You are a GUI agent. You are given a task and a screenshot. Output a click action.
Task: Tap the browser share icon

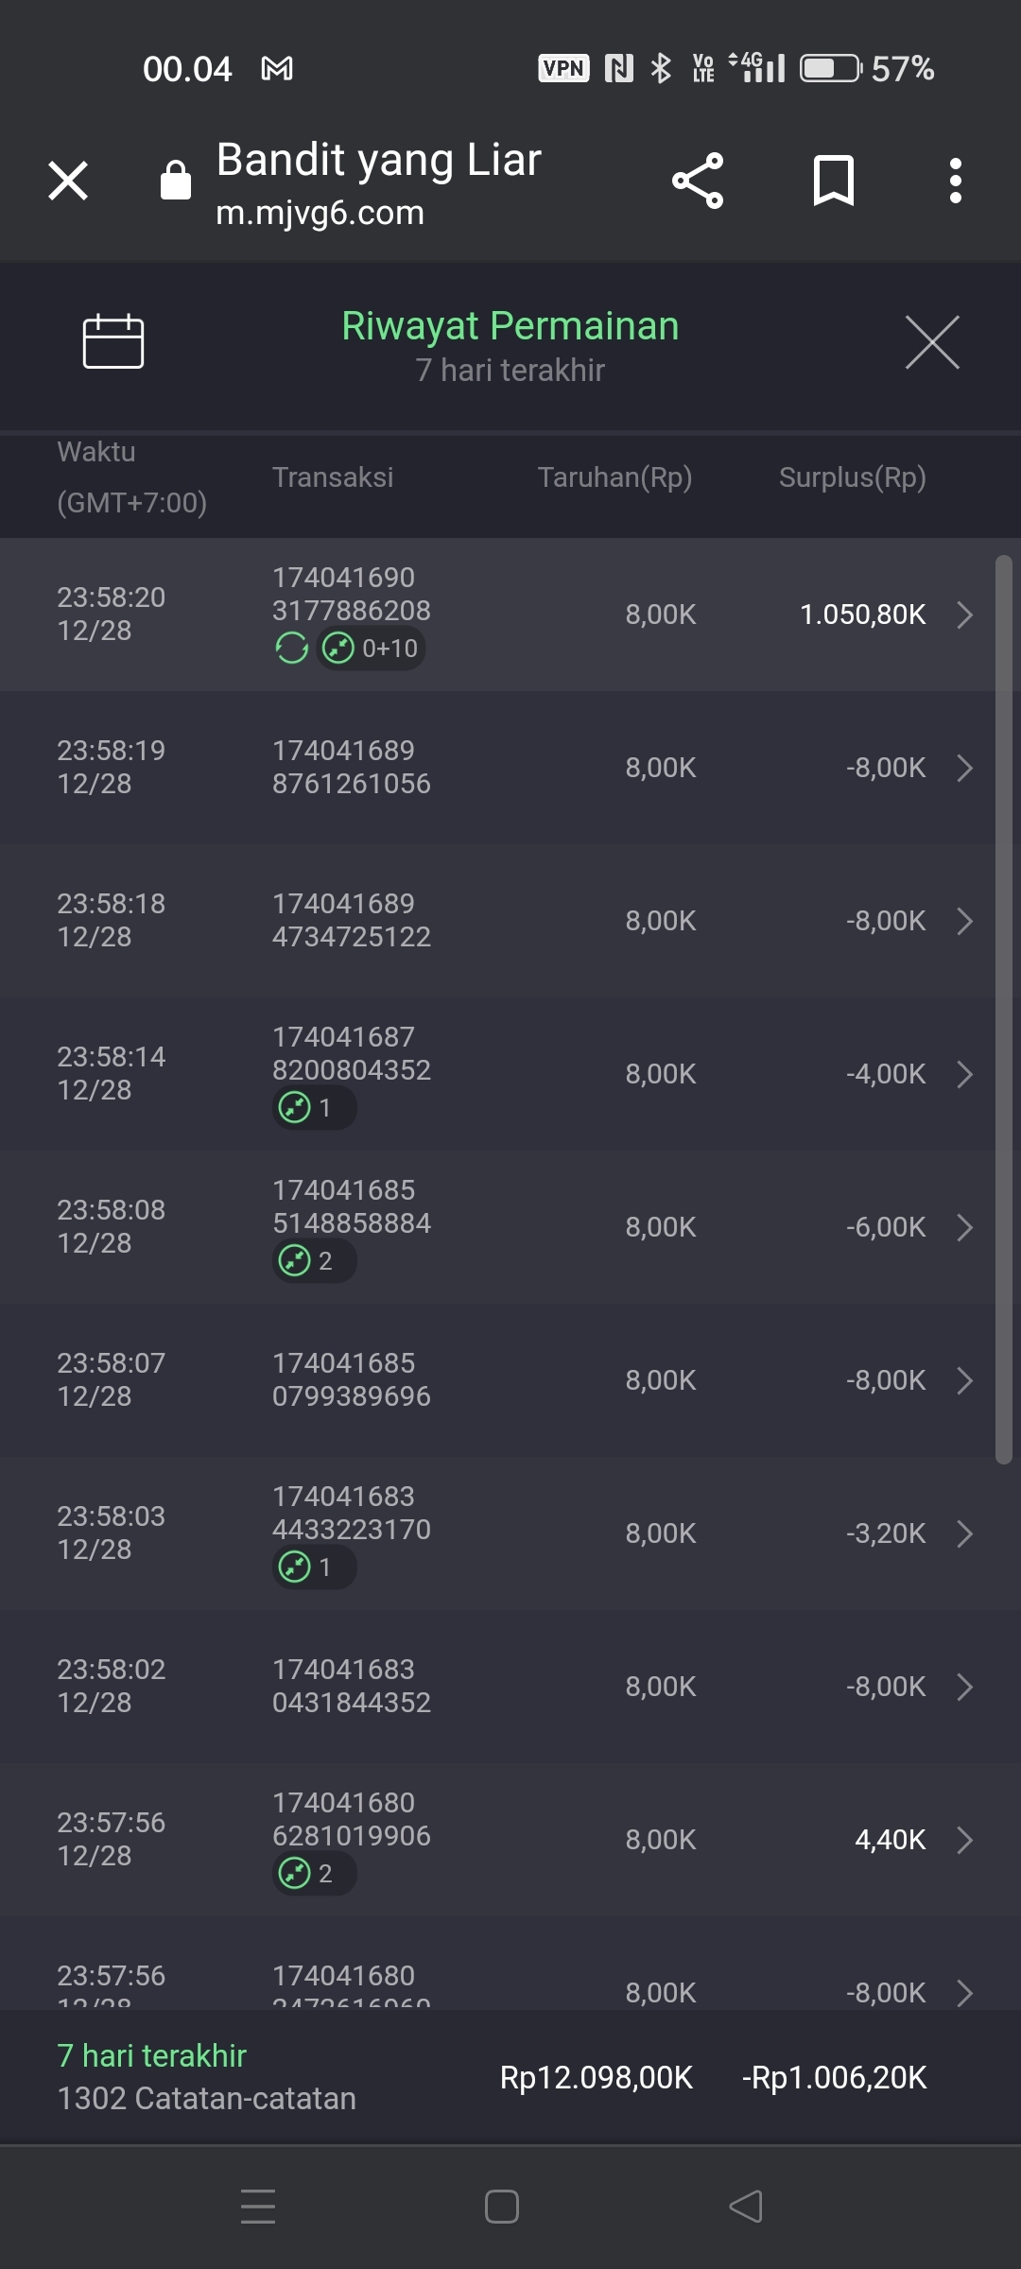(698, 181)
